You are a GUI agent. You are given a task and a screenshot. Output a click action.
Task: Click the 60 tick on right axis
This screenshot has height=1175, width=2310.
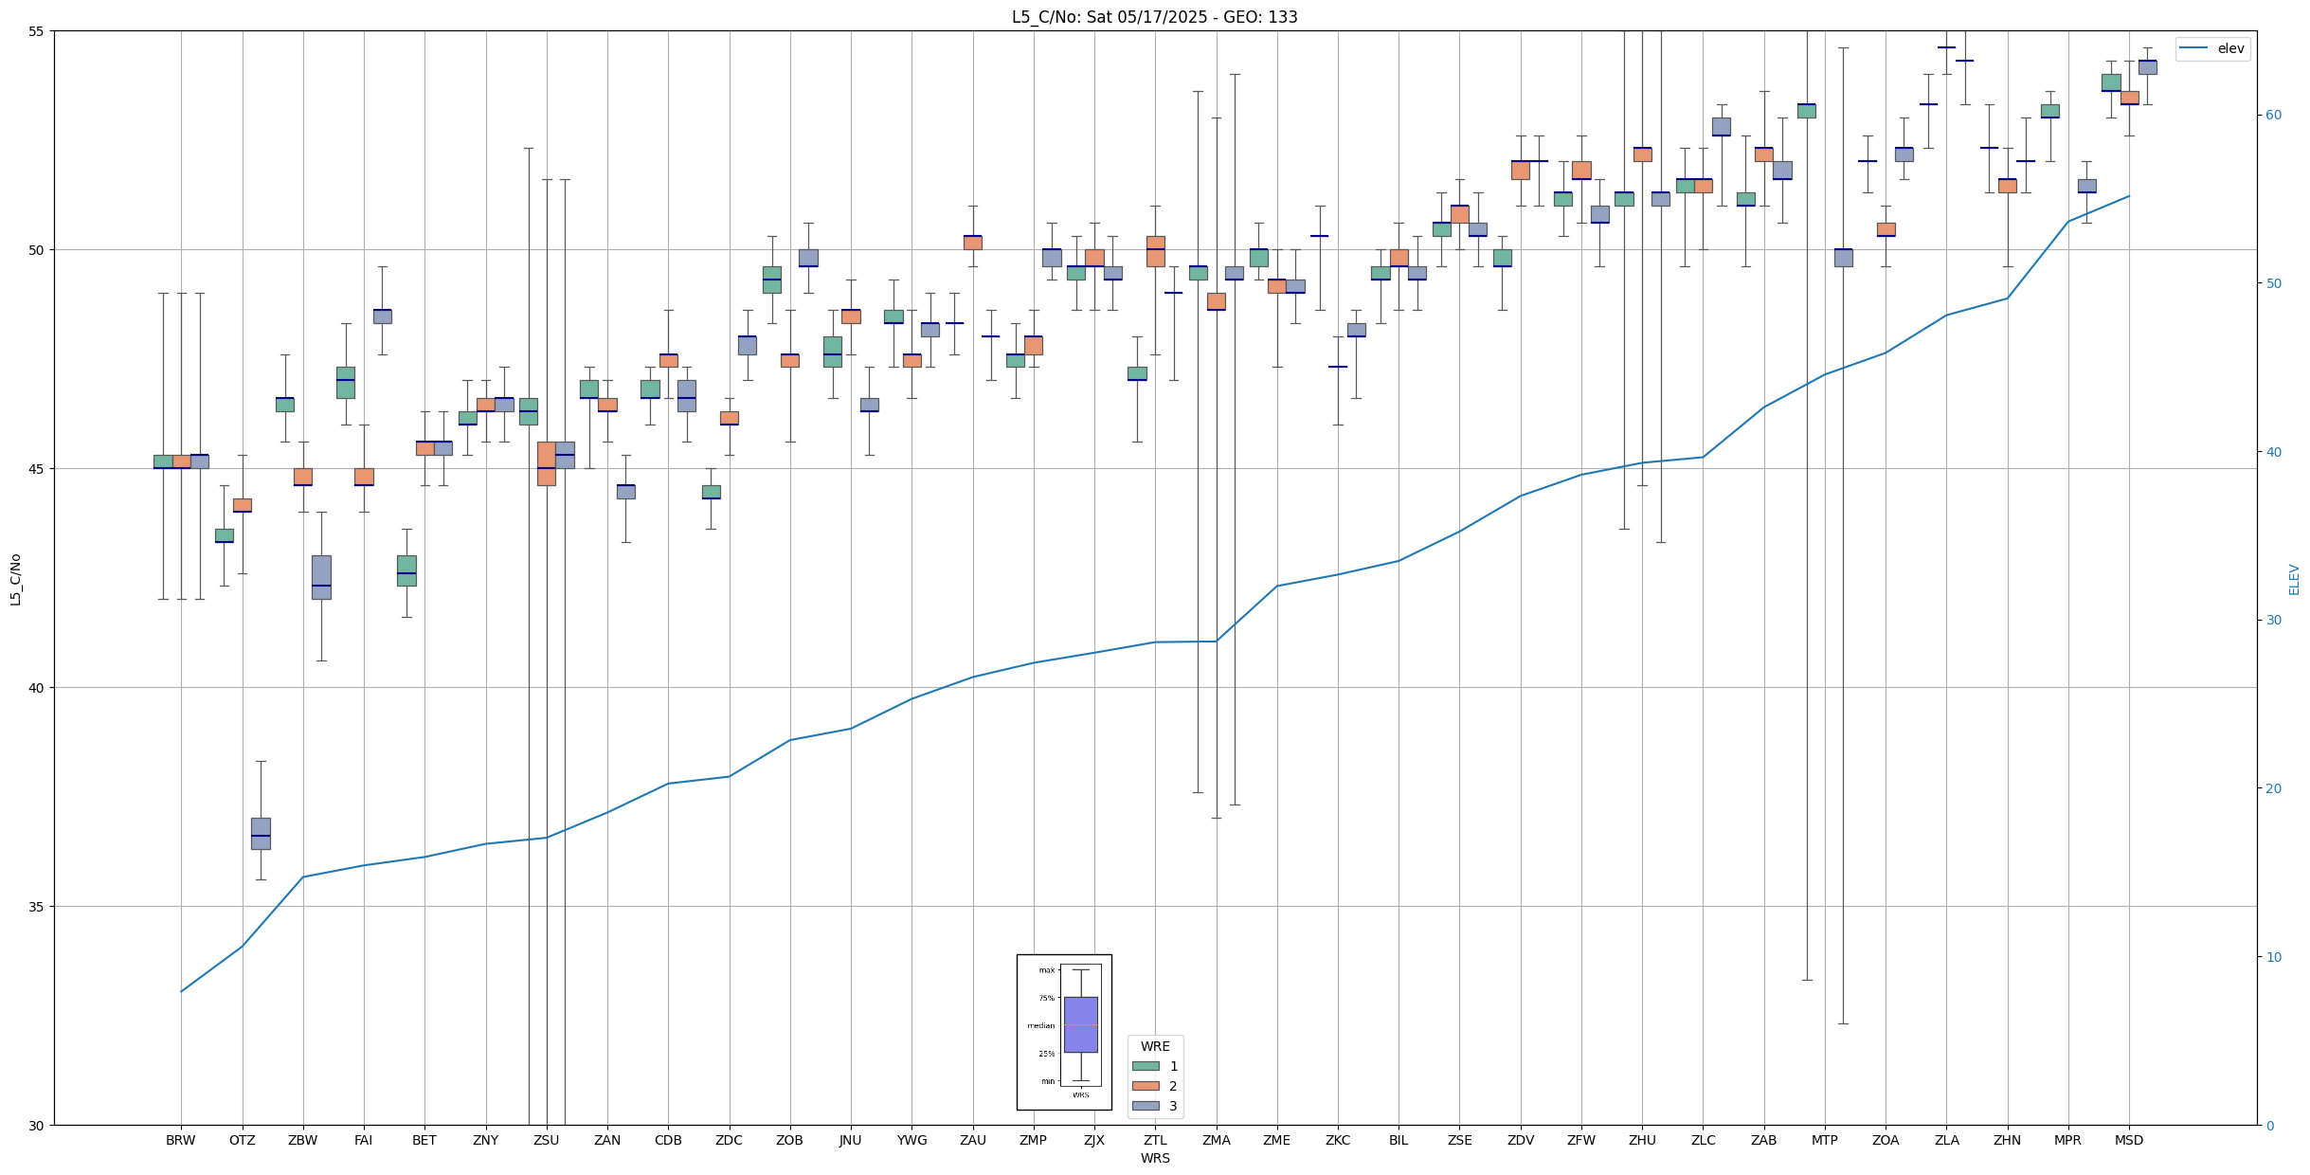tap(2272, 116)
